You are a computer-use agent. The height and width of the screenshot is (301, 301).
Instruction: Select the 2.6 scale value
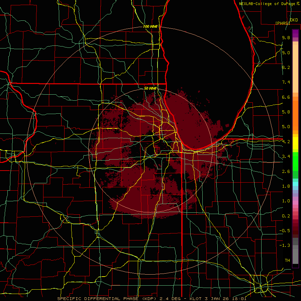pos(286,172)
